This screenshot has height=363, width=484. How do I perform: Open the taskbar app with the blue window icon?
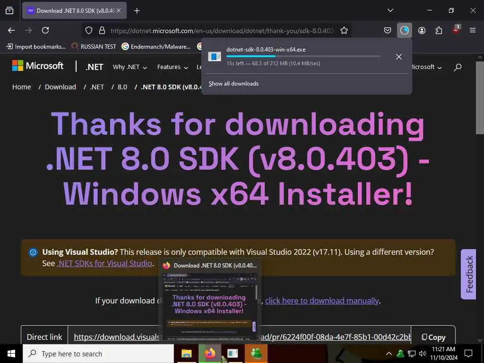pyautogui.click(x=233, y=354)
